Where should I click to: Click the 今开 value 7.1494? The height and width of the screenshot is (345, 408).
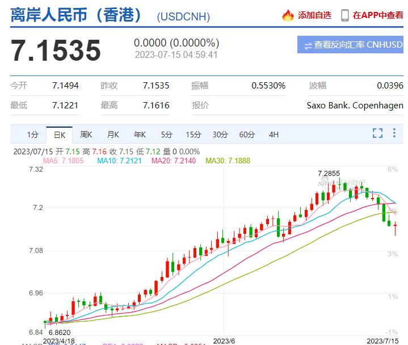[x=65, y=85]
